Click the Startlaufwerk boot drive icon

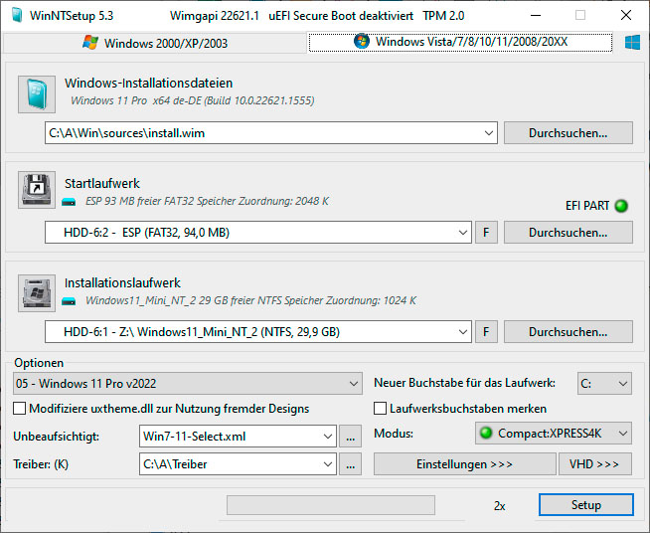pyautogui.click(x=37, y=190)
